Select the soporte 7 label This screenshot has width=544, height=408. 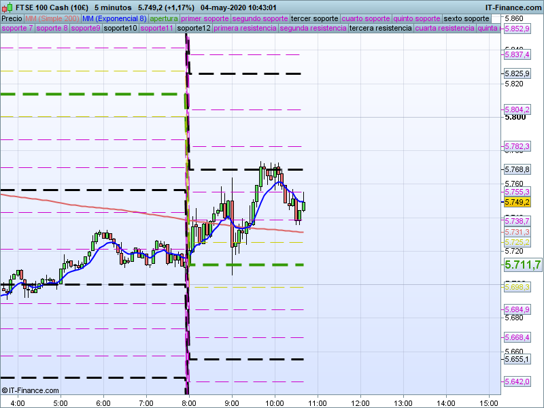click(17, 29)
